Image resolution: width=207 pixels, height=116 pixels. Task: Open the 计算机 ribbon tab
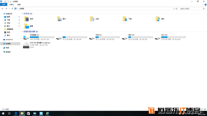11,5
